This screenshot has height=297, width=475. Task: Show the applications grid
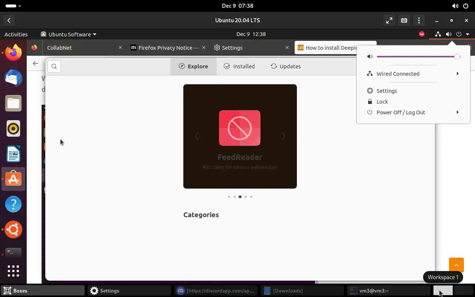coord(13,271)
